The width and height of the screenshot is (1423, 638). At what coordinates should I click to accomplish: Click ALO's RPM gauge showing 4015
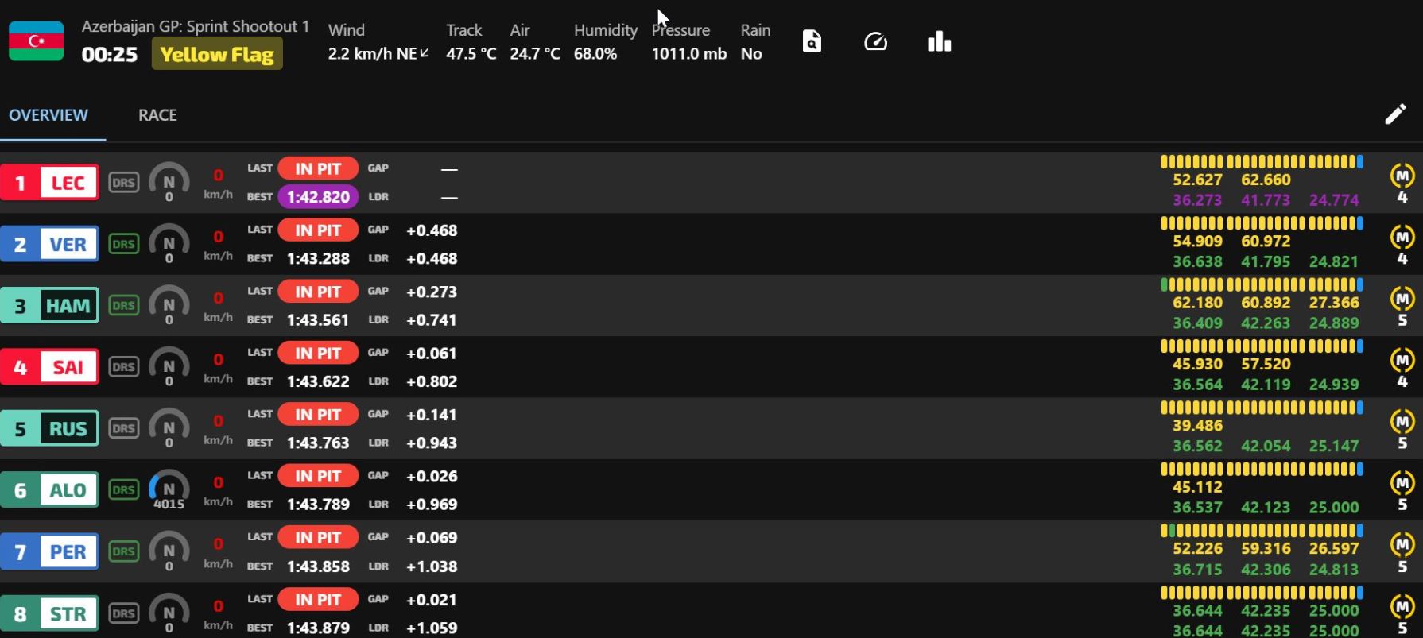pyautogui.click(x=169, y=490)
